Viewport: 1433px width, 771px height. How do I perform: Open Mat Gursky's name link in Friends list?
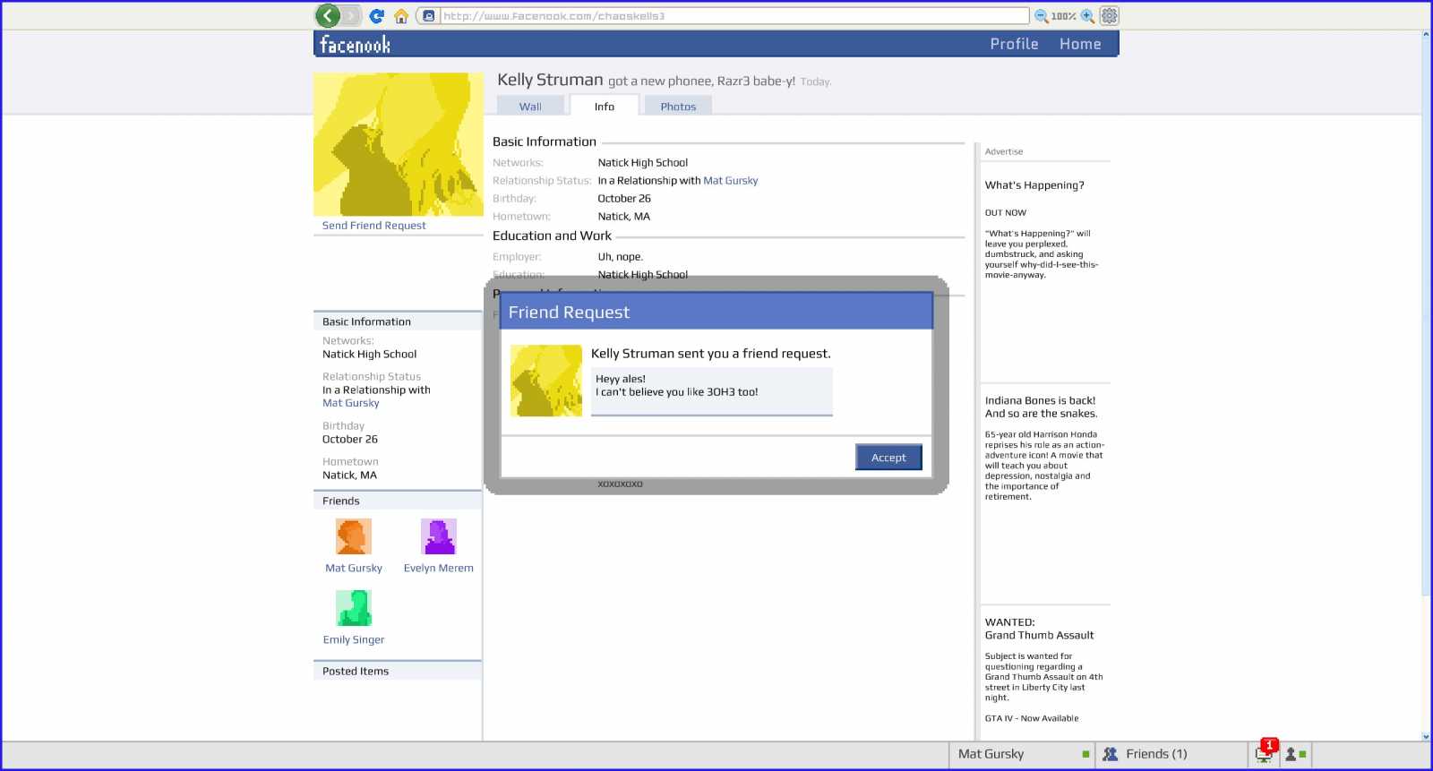pos(354,569)
